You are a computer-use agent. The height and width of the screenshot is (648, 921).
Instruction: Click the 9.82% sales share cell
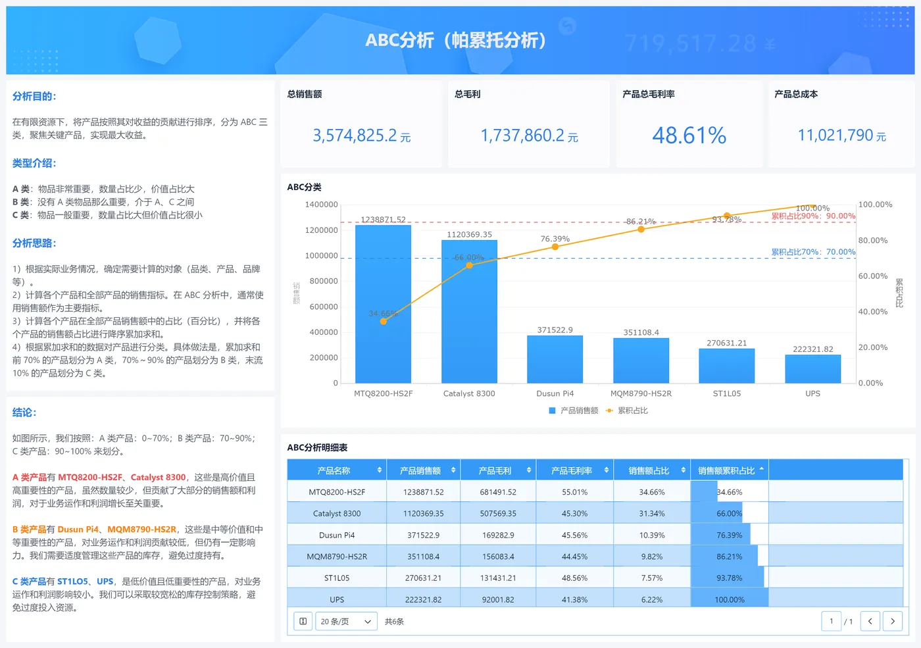click(652, 557)
